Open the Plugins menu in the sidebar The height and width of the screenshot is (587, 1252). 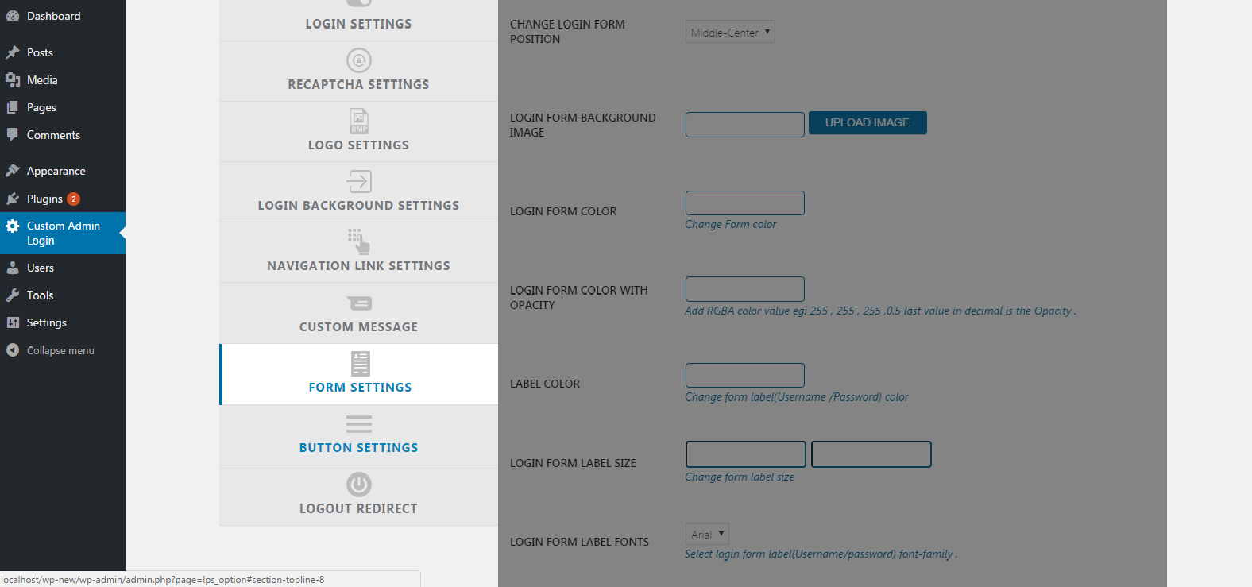pos(44,198)
